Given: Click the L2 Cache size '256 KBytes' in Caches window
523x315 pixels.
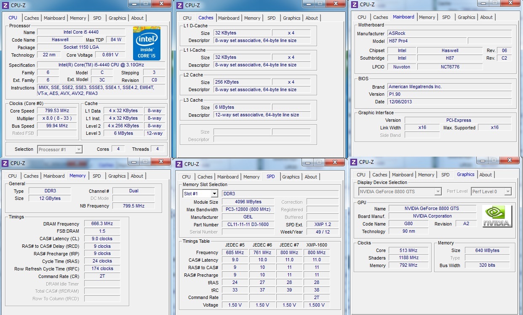Looking at the screenshot, I should [x=242, y=82].
